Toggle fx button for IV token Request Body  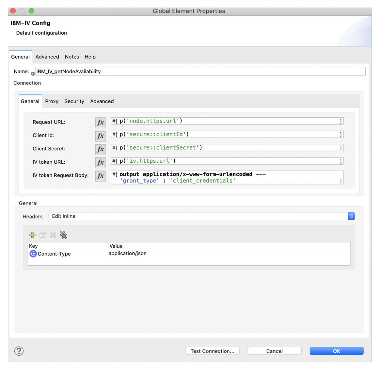click(x=100, y=176)
